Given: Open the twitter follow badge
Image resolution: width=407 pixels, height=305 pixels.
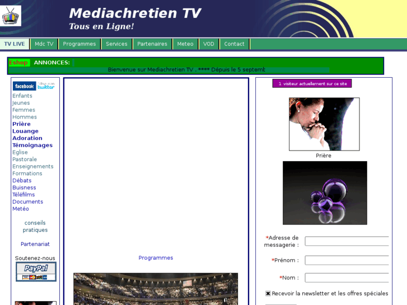Looking at the screenshot, I should tap(46, 86).
